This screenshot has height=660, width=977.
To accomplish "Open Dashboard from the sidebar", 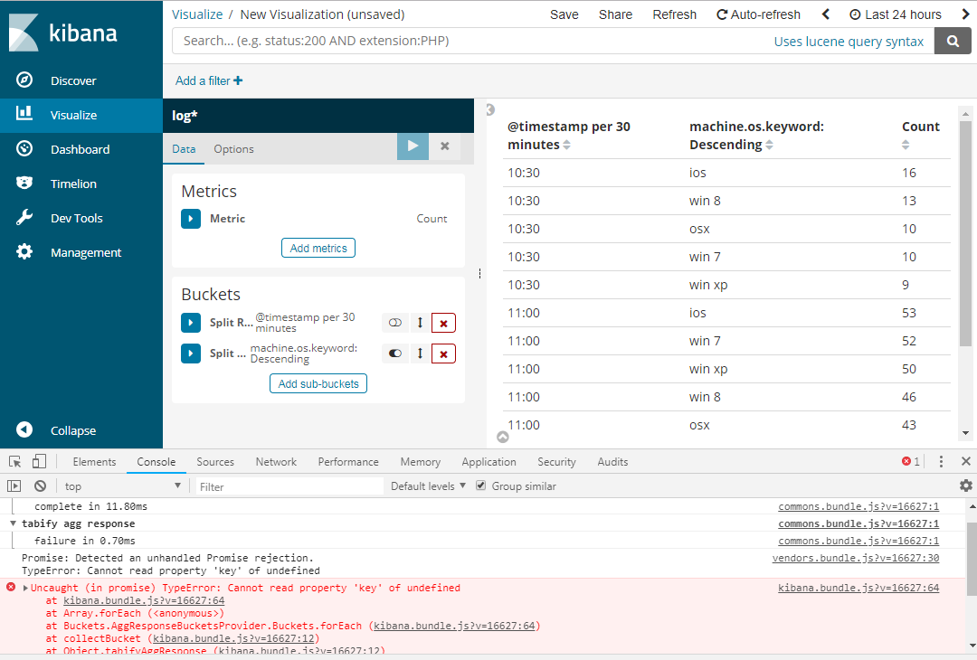I will [81, 149].
